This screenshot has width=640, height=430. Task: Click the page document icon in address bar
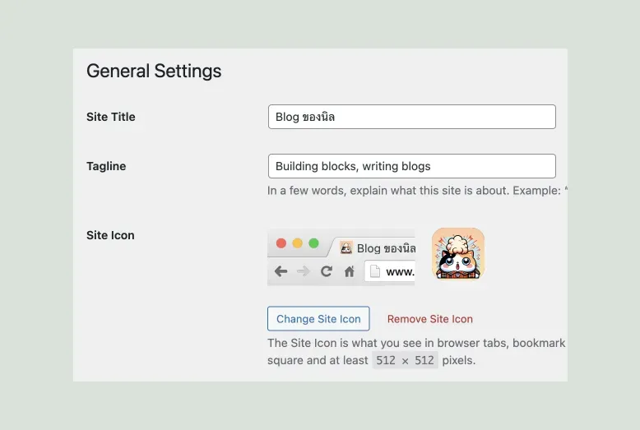(375, 271)
